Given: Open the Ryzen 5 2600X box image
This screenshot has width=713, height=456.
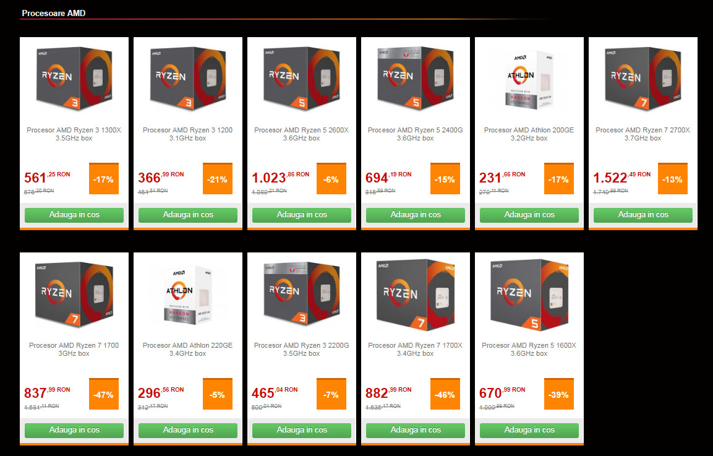Looking at the screenshot, I should pyautogui.click(x=302, y=79).
